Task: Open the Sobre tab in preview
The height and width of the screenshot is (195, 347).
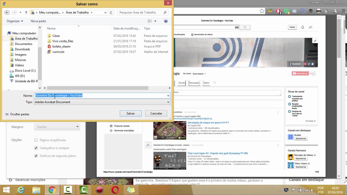Action: 206,83
